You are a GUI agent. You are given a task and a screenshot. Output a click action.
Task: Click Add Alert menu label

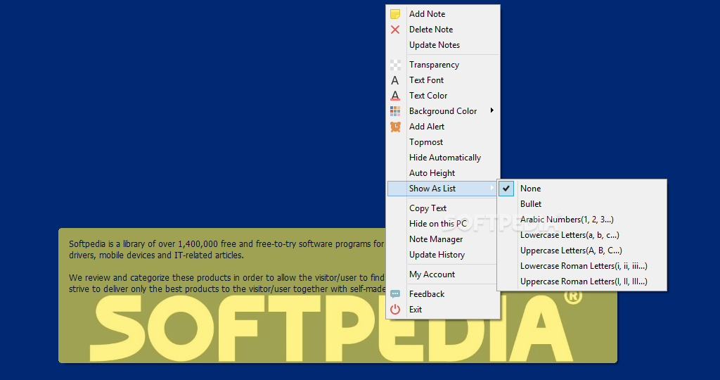(x=427, y=127)
